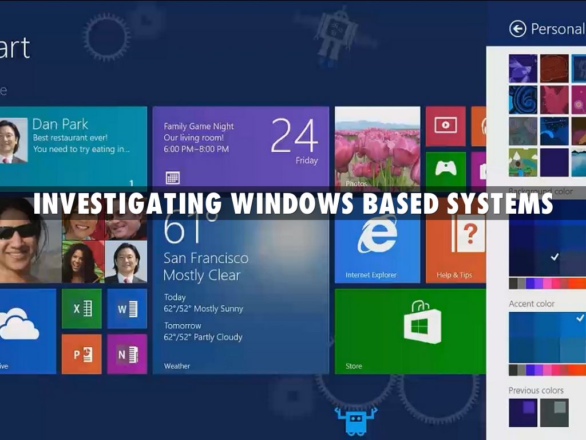Open the Family Game Night calendar tile
Image resolution: width=586 pixels, height=440 pixels.
(240, 147)
